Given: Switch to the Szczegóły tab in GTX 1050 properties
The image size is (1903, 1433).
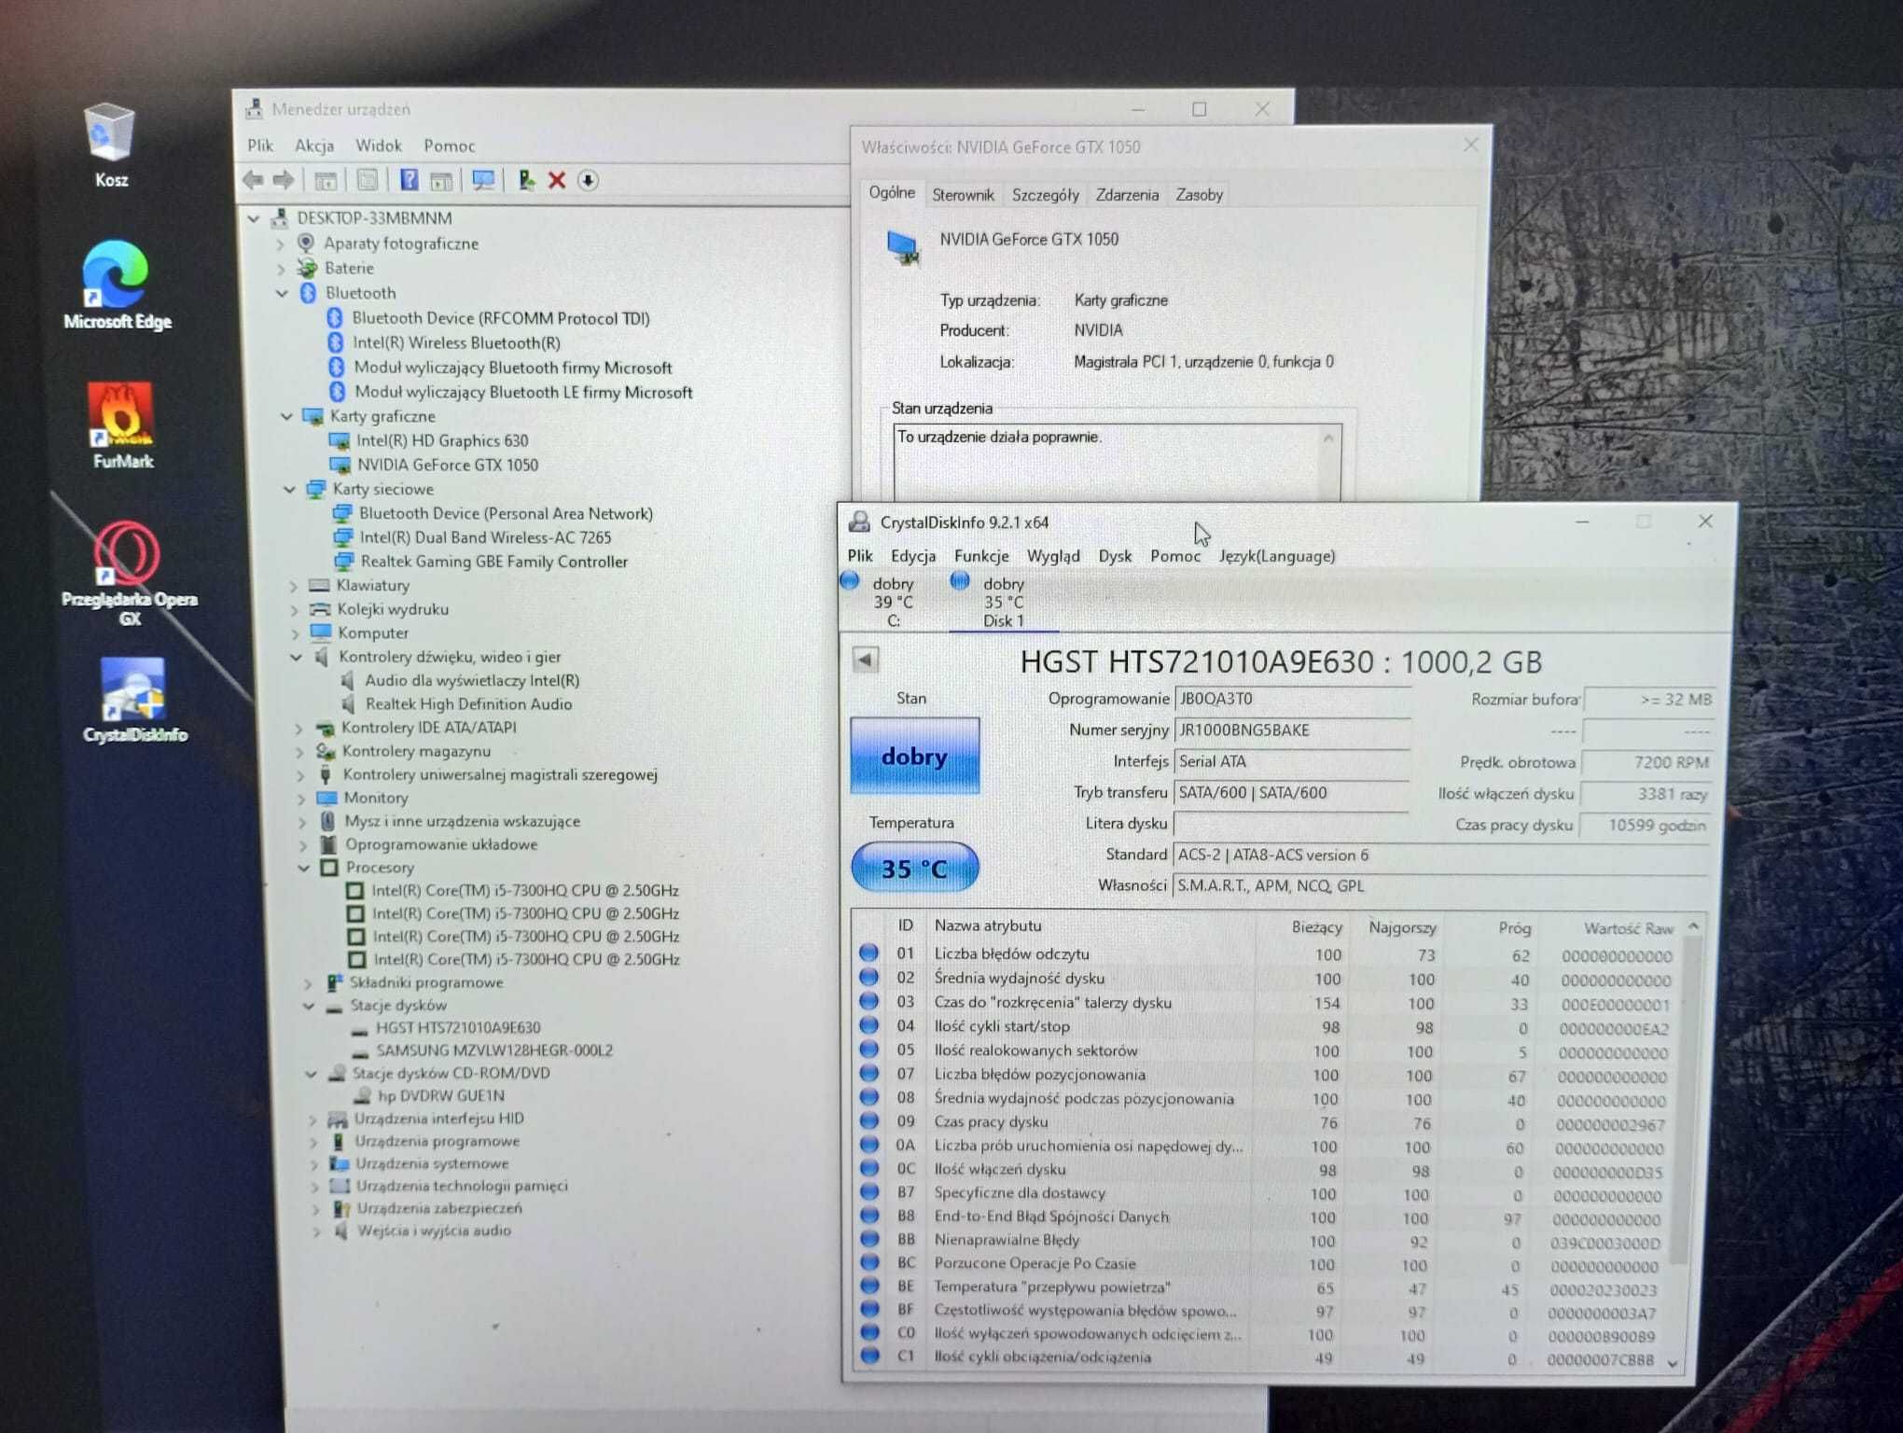Looking at the screenshot, I should [x=1045, y=194].
